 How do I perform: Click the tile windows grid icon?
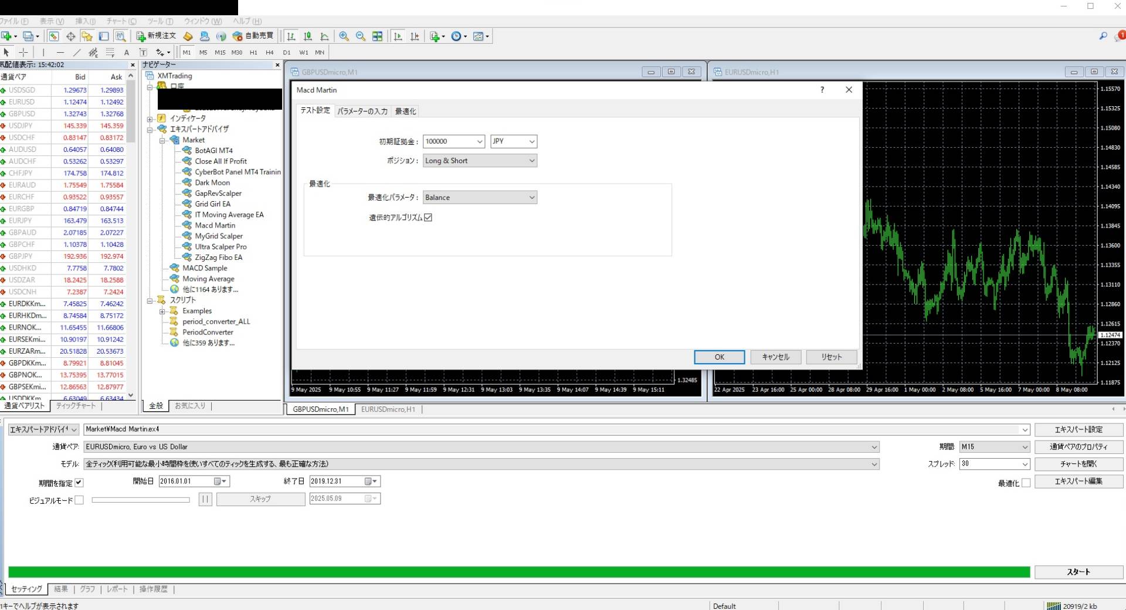pyautogui.click(x=377, y=36)
